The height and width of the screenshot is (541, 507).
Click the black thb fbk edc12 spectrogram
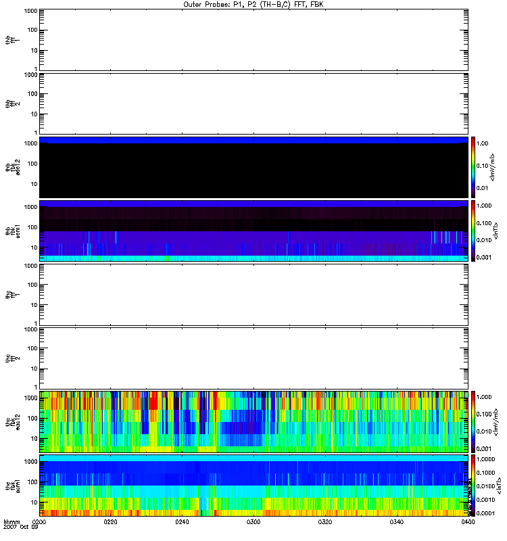(x=254, y=166)
